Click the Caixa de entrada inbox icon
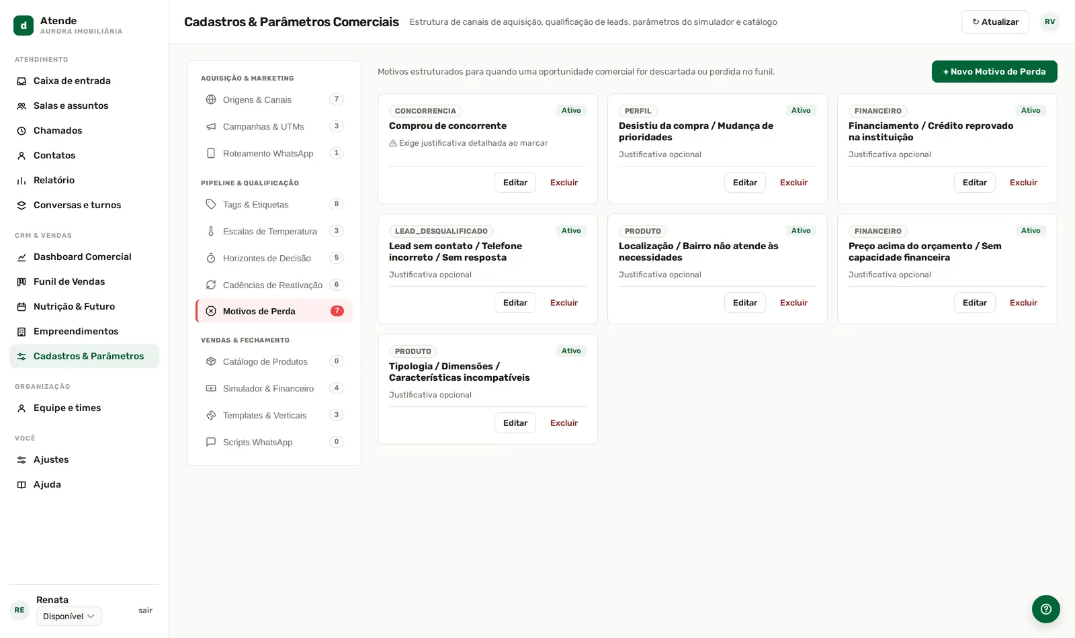Screen dimensions: 1075x638 pos(21,81)
